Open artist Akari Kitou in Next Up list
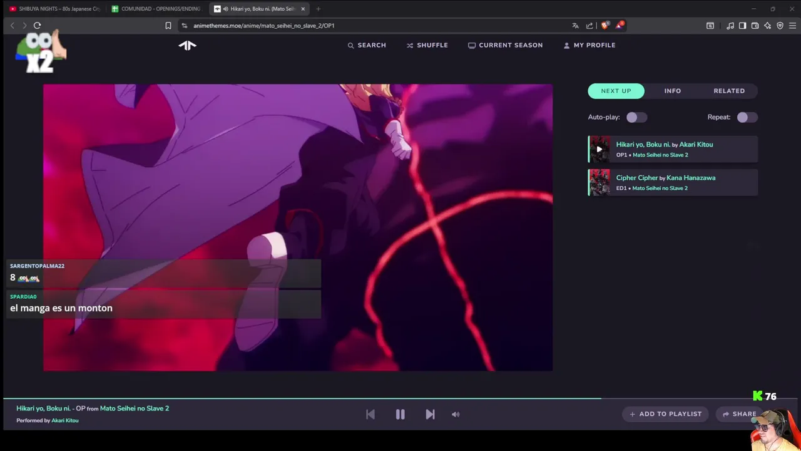Image resolution: width=801 pixels, height=451 pixels. coord(696,144)
